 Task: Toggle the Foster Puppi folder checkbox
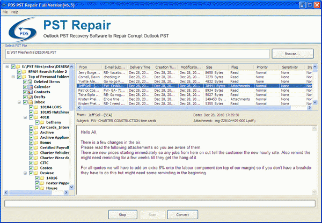(x=37, y=183)
